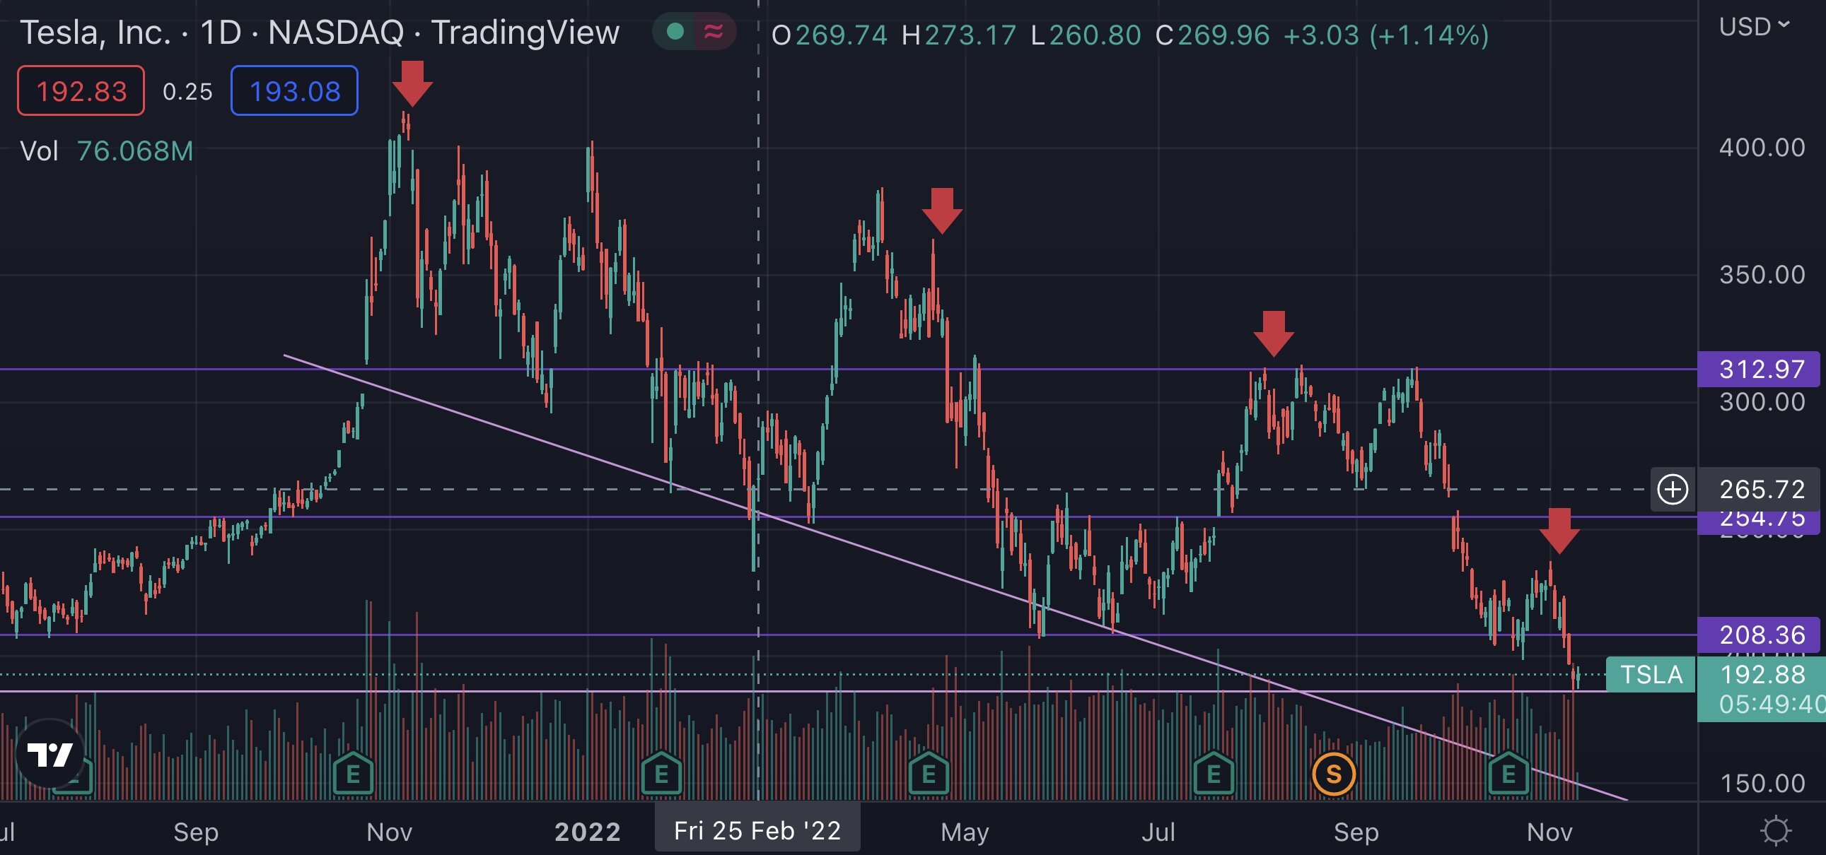
Task: Open the earnings E marker near Nov 2021
Action: (x=353, y=774)
